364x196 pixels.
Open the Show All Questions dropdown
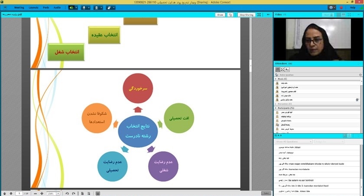294,142
